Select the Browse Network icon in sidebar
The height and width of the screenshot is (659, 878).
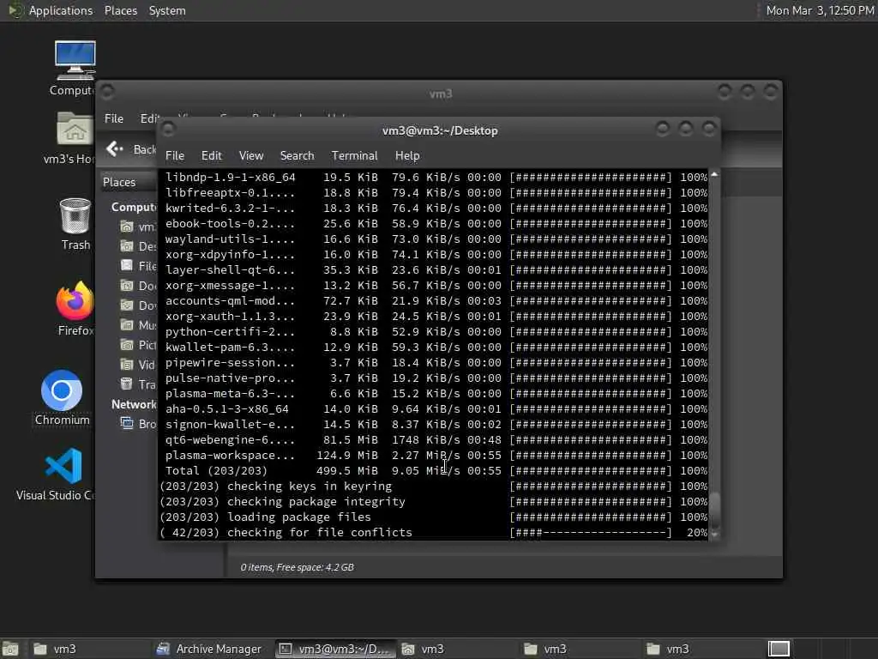(127, 423)
